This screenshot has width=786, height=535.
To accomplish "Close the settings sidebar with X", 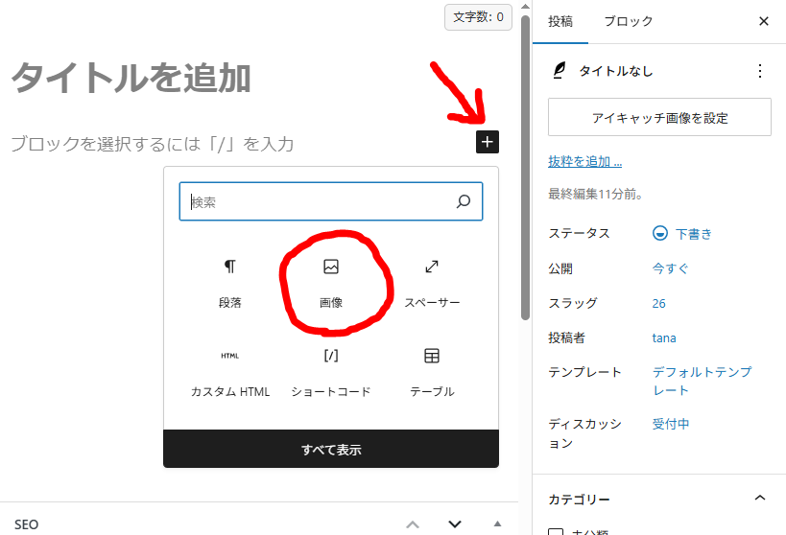I will click(x=764, y=21).
